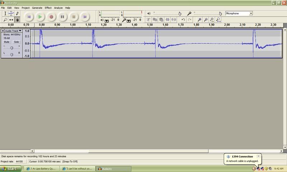Click the Windows start button
This screenshot has width=287, height=172.
click(11, 169)
